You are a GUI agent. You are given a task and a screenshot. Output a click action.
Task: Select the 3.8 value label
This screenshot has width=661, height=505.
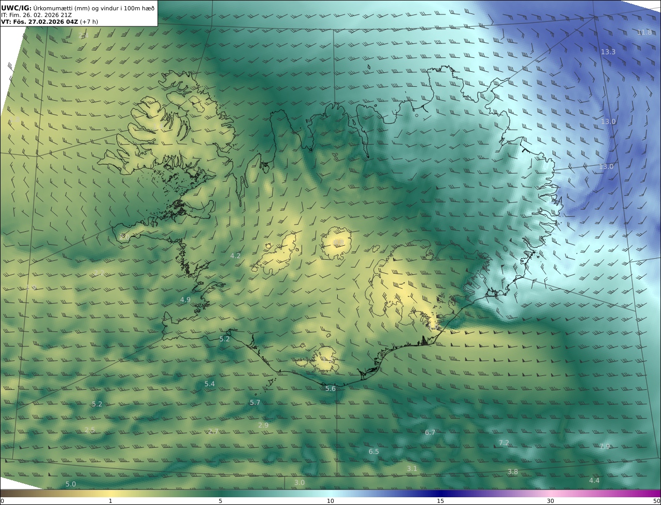coord(513,472)
